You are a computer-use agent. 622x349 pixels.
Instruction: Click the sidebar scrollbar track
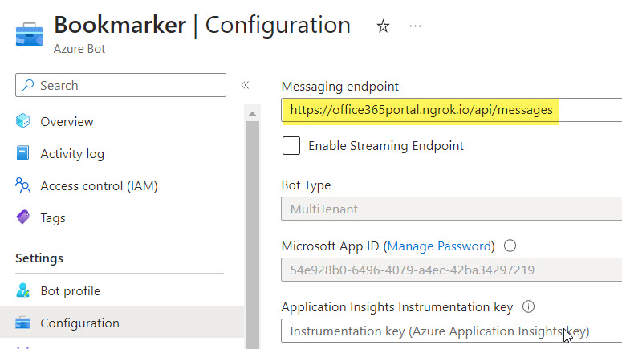252,235
